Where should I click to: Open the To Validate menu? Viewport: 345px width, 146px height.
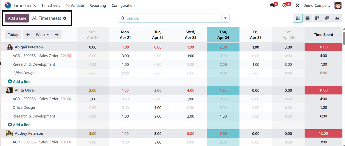point(75,5)
